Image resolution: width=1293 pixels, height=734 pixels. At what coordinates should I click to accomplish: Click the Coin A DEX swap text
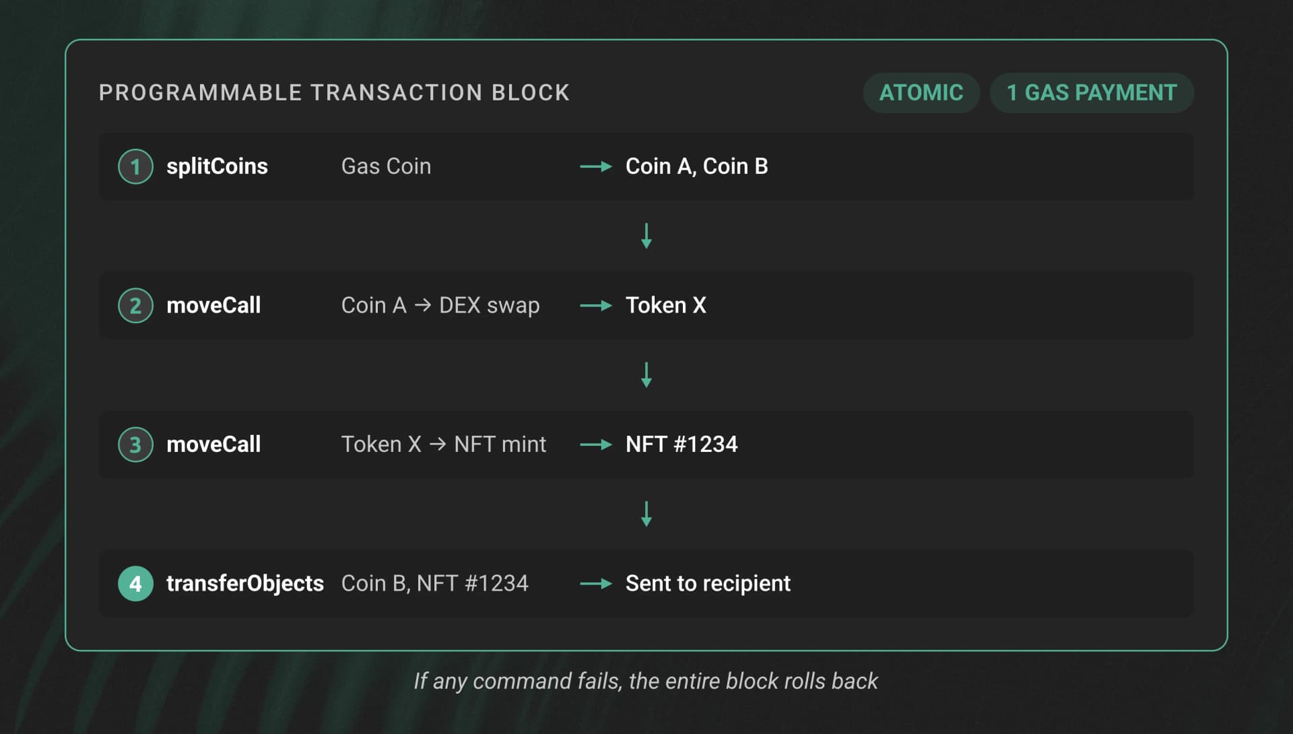(440, 306)
